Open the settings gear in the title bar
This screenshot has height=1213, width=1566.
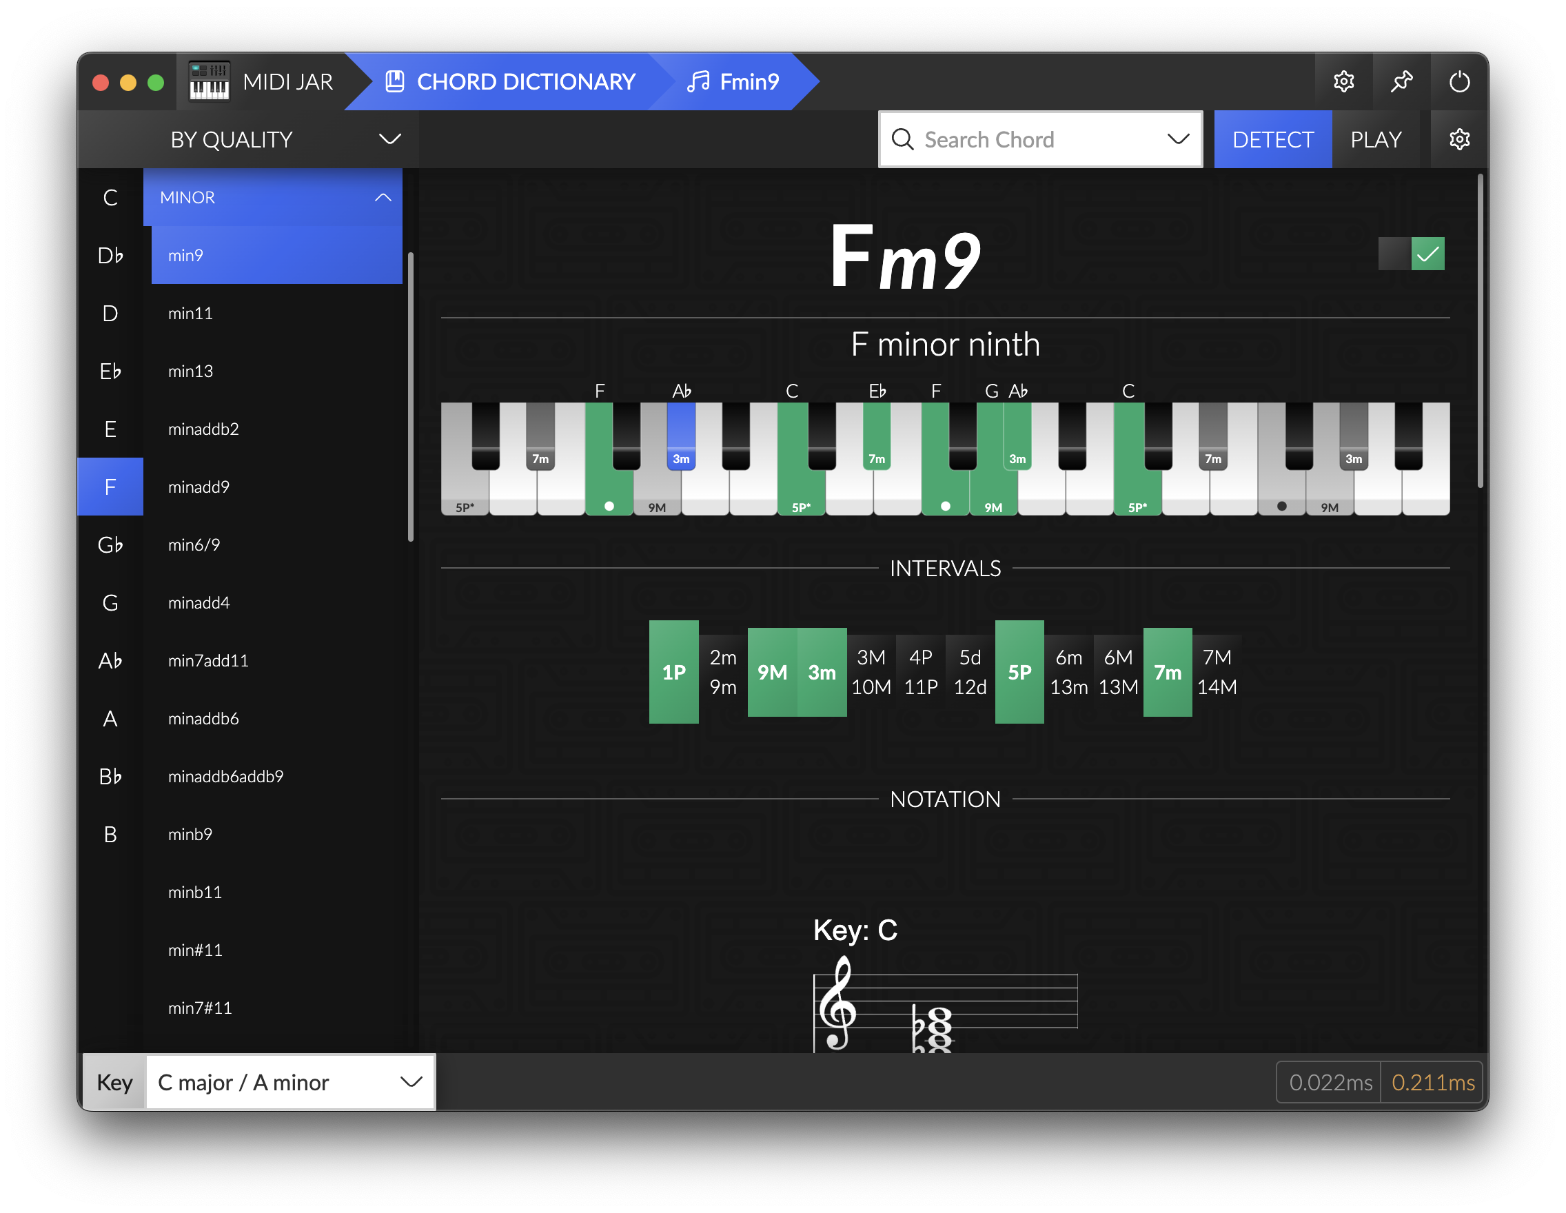coord(1343,82)
